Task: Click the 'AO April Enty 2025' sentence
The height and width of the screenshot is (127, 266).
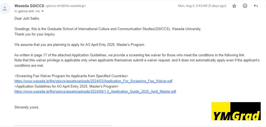Action: pyautogui.click(x=80, y=45)
